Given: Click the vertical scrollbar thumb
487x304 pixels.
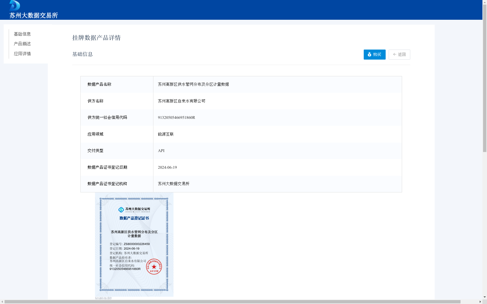Looking at the screenshot, I should tap(485, 78).
